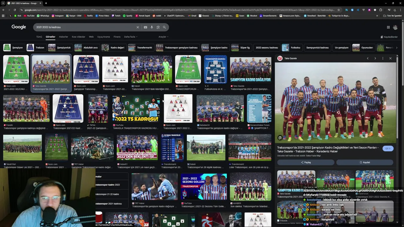Open the Netflix bookmark
This screenshot has width=404, height=227.
(88, 15)
